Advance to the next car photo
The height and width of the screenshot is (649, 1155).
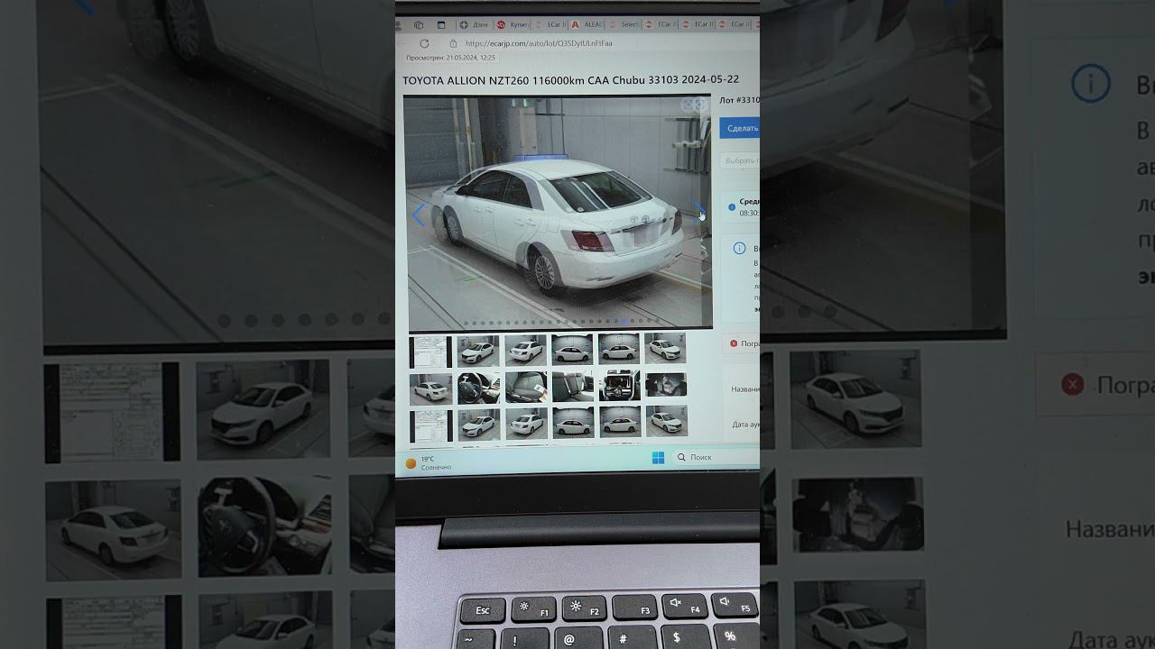(698, 213)
